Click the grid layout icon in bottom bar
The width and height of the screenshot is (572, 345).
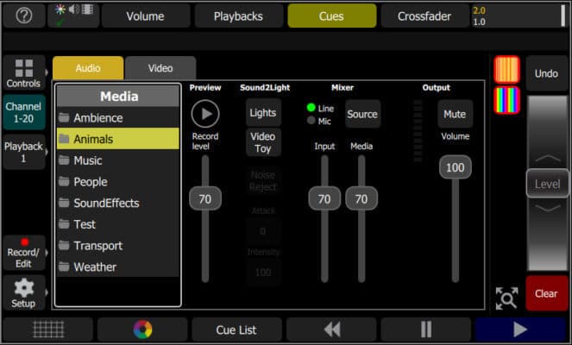coord(48,329)
